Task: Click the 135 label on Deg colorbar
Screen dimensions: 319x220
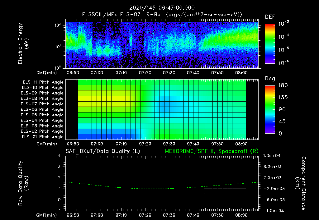Action: point(283,97)
